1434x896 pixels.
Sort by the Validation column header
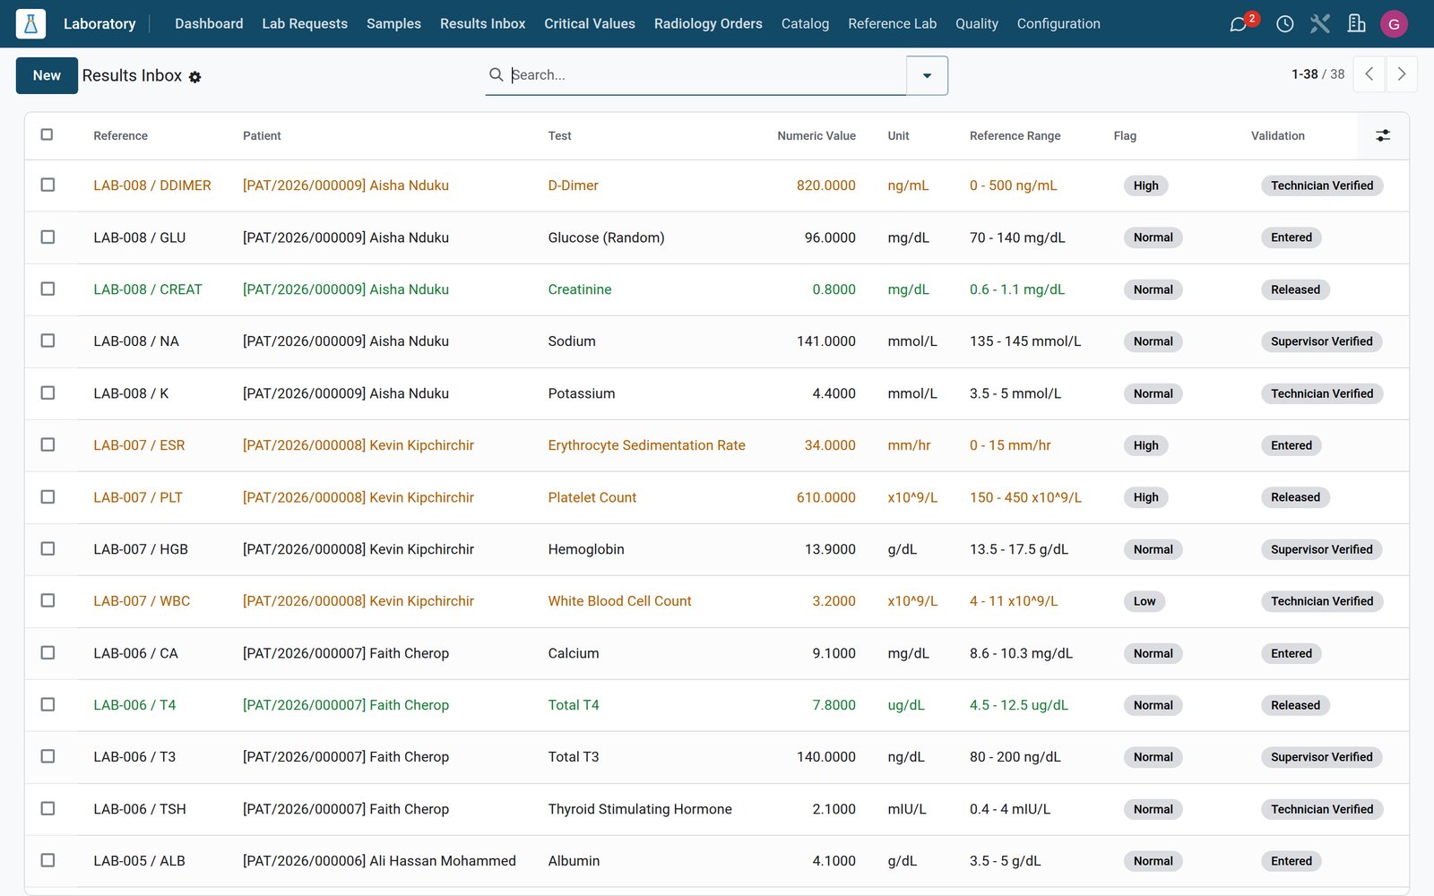(x=1277, y=135)
